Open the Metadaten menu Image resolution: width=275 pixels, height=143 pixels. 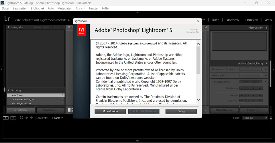(x=65, y=8)
